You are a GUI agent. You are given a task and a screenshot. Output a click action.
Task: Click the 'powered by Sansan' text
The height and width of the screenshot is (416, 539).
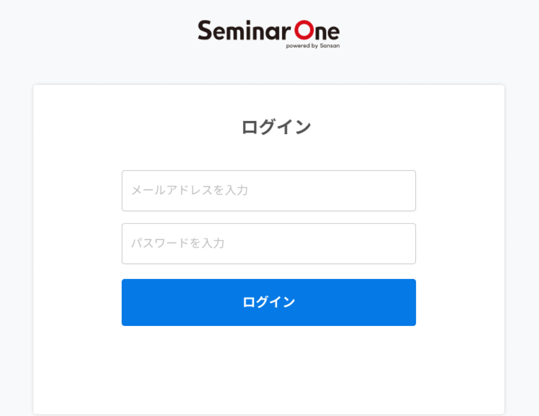click(313, 45)
